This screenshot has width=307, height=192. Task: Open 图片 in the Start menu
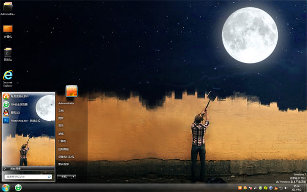click(61, 118)
